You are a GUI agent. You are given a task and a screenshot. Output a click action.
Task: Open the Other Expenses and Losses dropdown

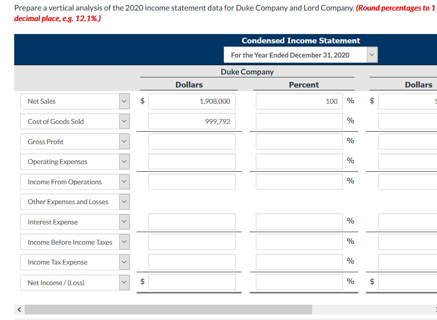pyautogui.click(x=124, y=201)
